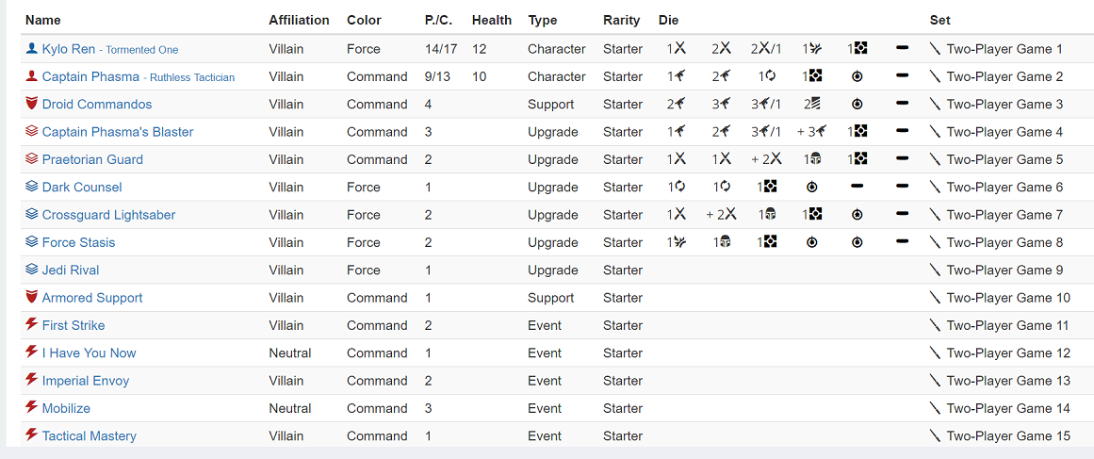
Task: Click the event icon beside I Have You Now
Action: click(x=31, y=352)
